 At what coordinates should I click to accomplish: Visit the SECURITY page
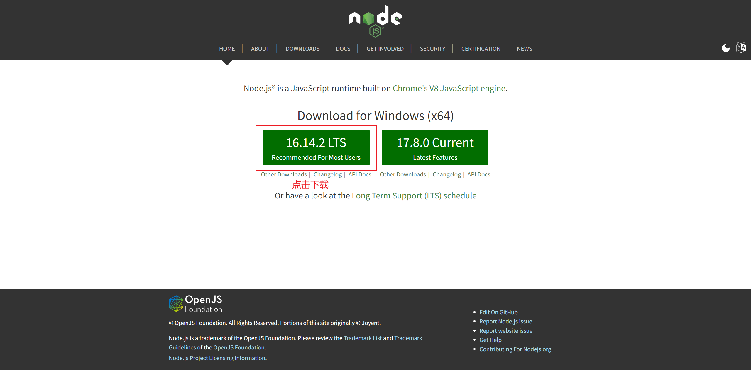click(x=432, y=49)
